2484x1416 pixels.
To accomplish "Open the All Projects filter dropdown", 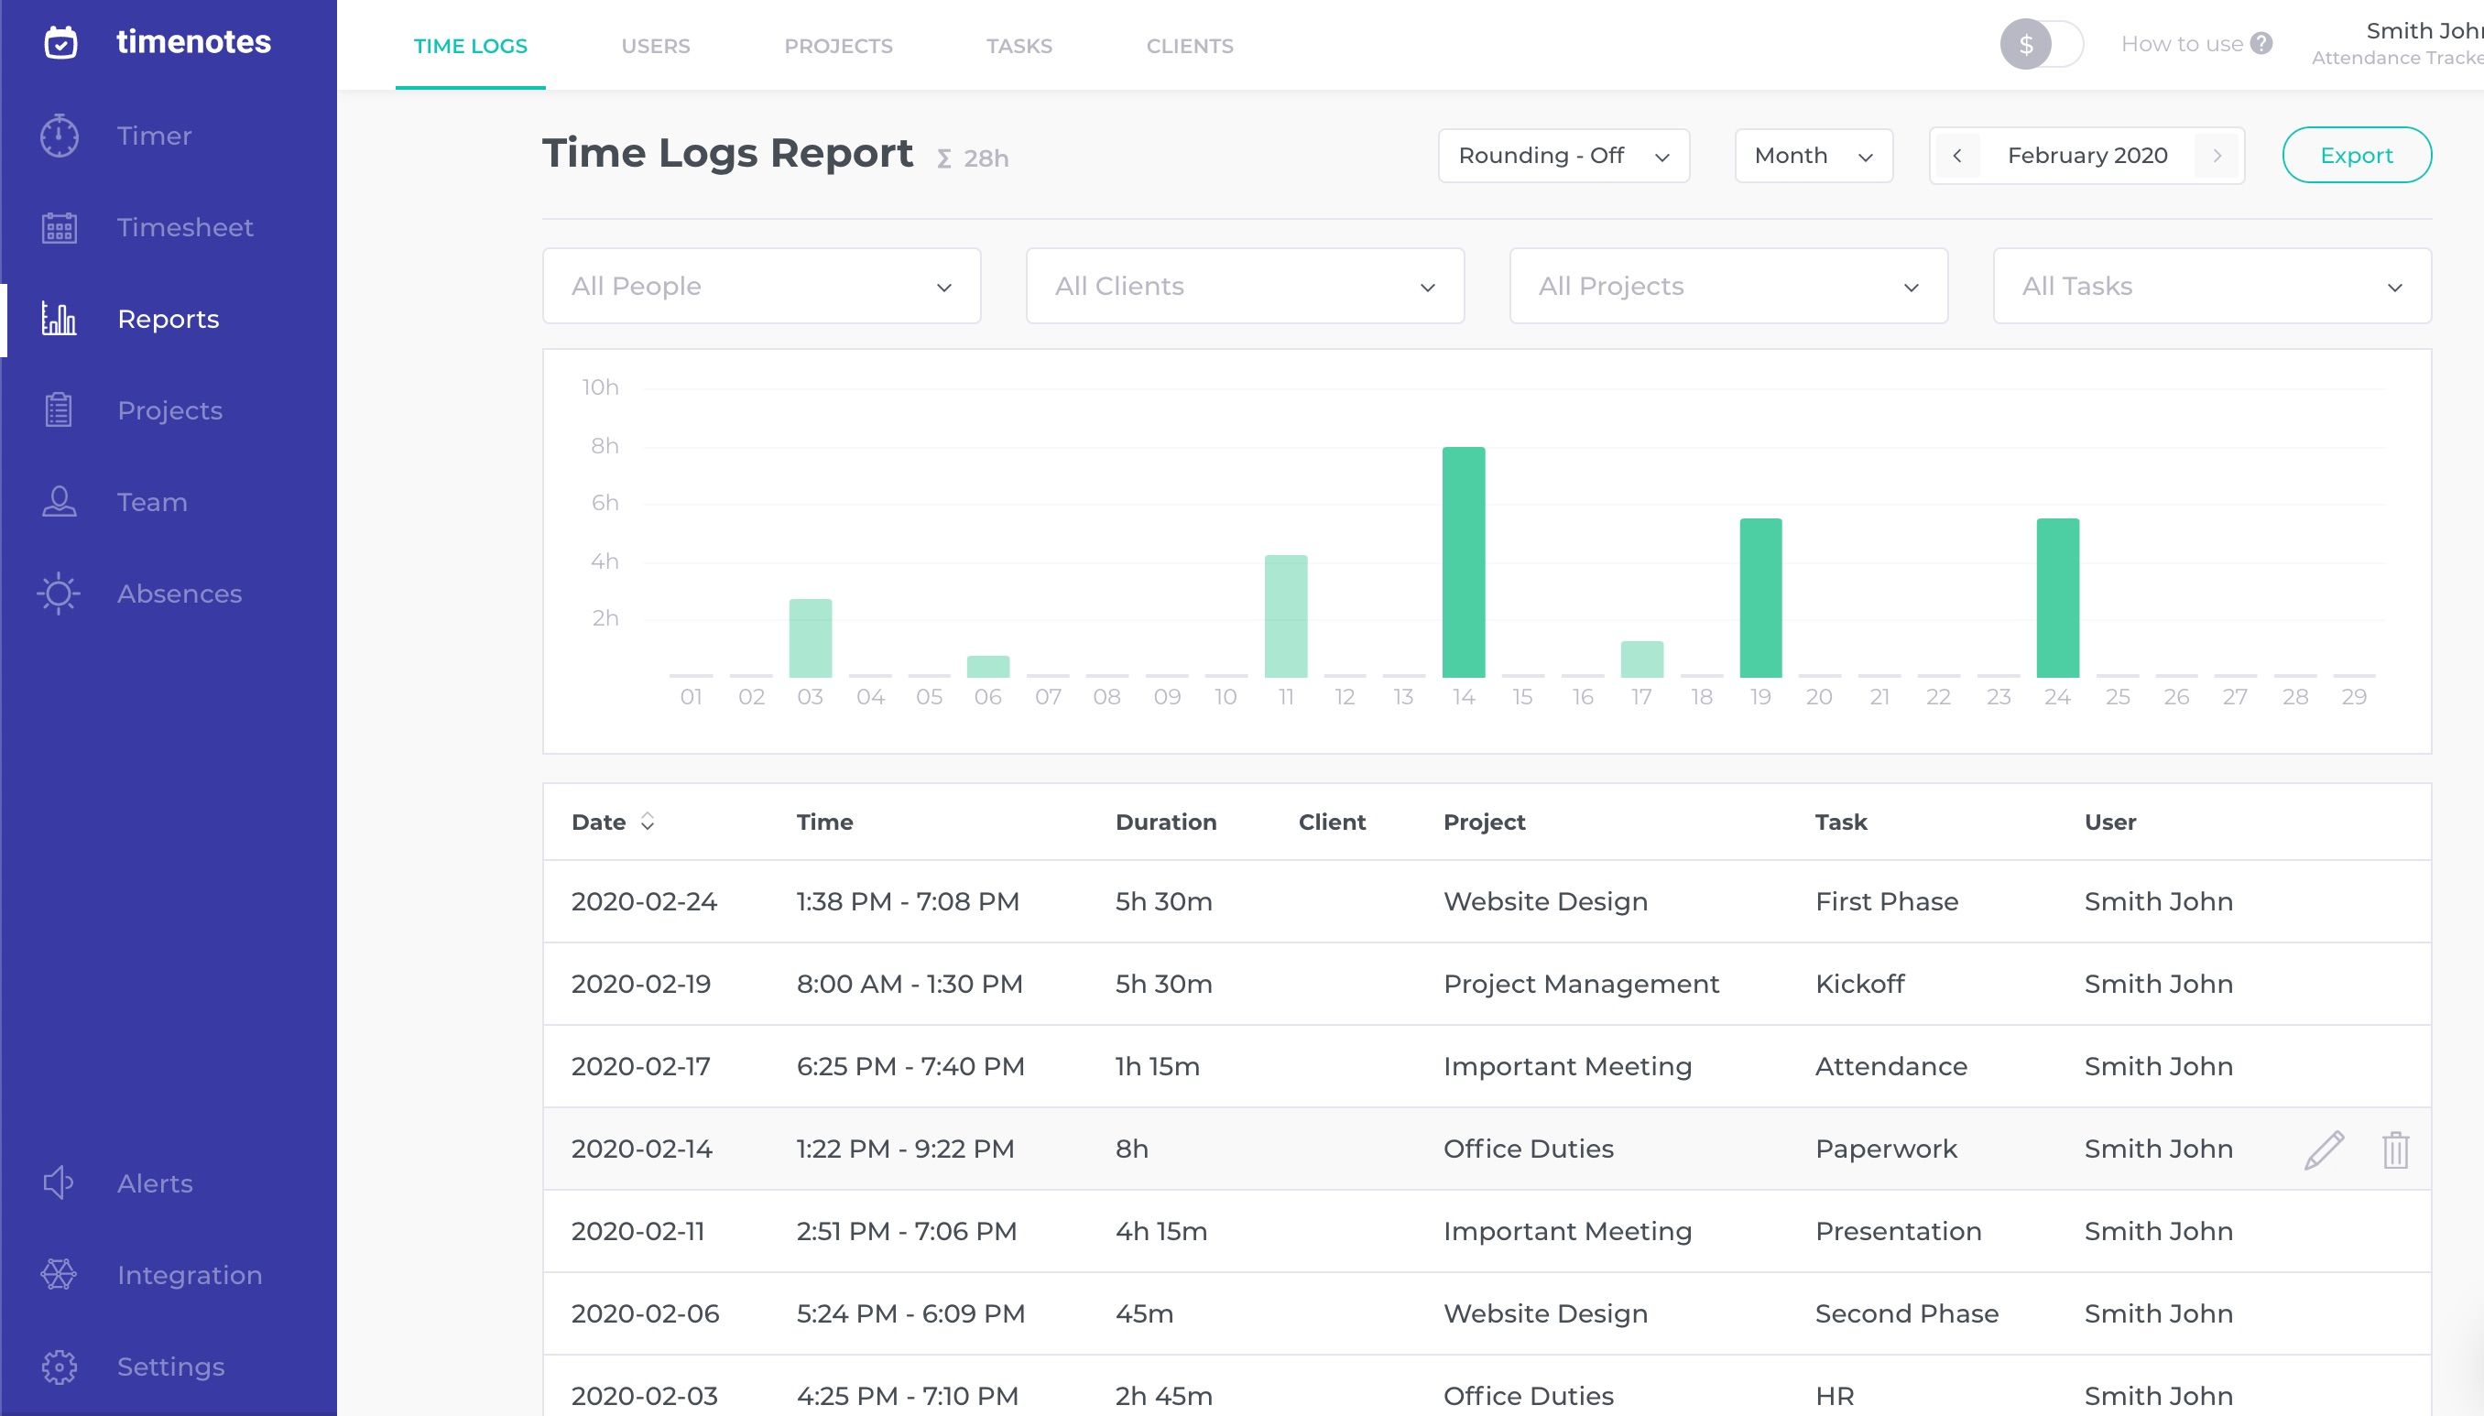I will pyautogui.click(x=1727, y=286).
